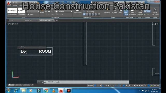The height and width of the screenshot is (93, 166).
Task: Open the ByLayer color dropdown
Action: pos(71,11)
